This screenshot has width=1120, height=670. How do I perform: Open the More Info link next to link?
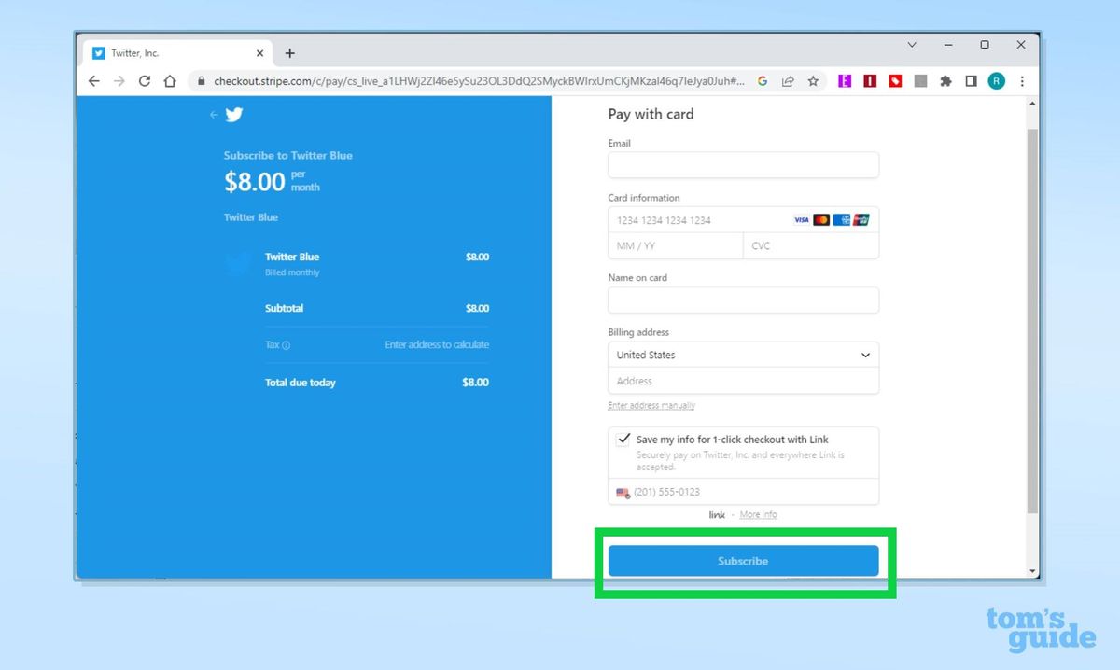[x=758, y=514]
